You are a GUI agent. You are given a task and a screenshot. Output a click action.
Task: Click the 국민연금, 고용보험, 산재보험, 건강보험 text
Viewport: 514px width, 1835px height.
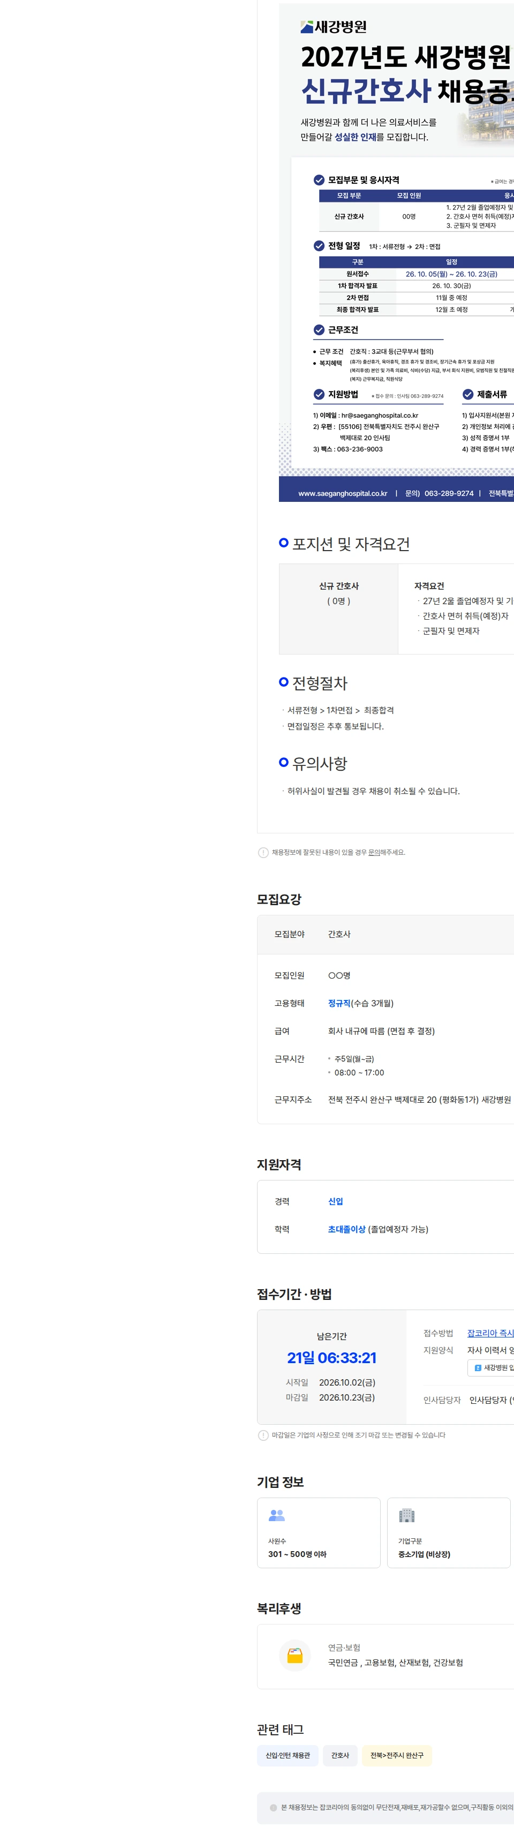(395, 1663)
